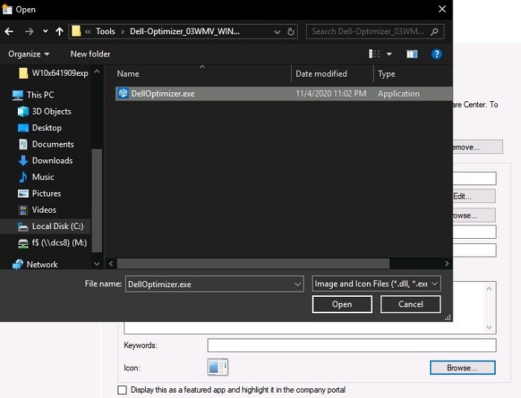Open 3D Objects in navigation pane
This screenshot has height=398, width=521.
45,112
